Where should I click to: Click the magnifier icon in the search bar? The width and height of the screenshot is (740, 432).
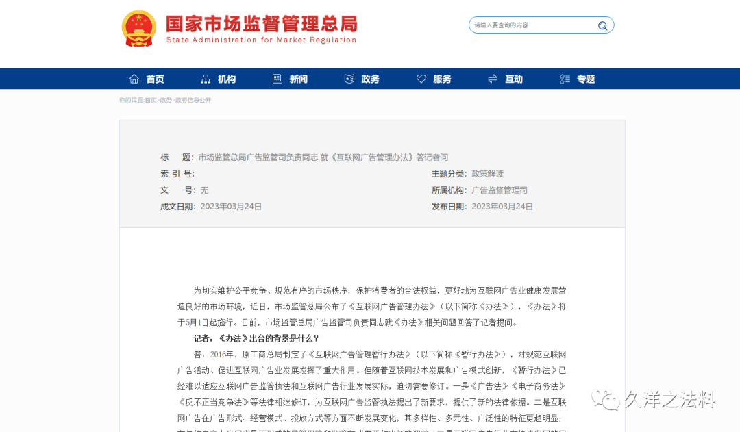click(x=602, y=25)
